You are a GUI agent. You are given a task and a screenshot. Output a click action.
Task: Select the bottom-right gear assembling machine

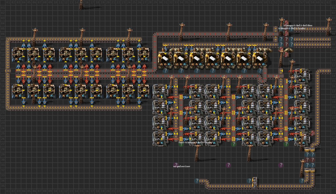pyautogui.click(x=144, y=91)
